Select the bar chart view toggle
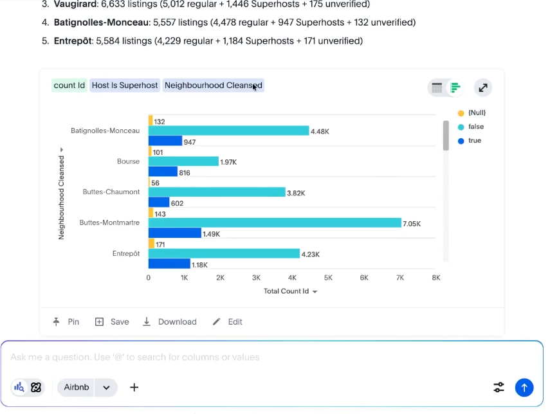Image resolution: width=550 pixels, height=414 pixels. [455, 88]
